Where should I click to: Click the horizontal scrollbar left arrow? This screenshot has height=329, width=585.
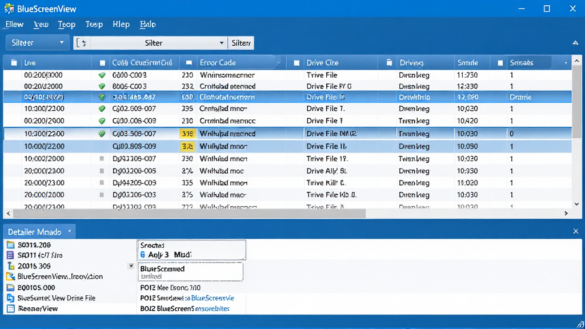8,214
